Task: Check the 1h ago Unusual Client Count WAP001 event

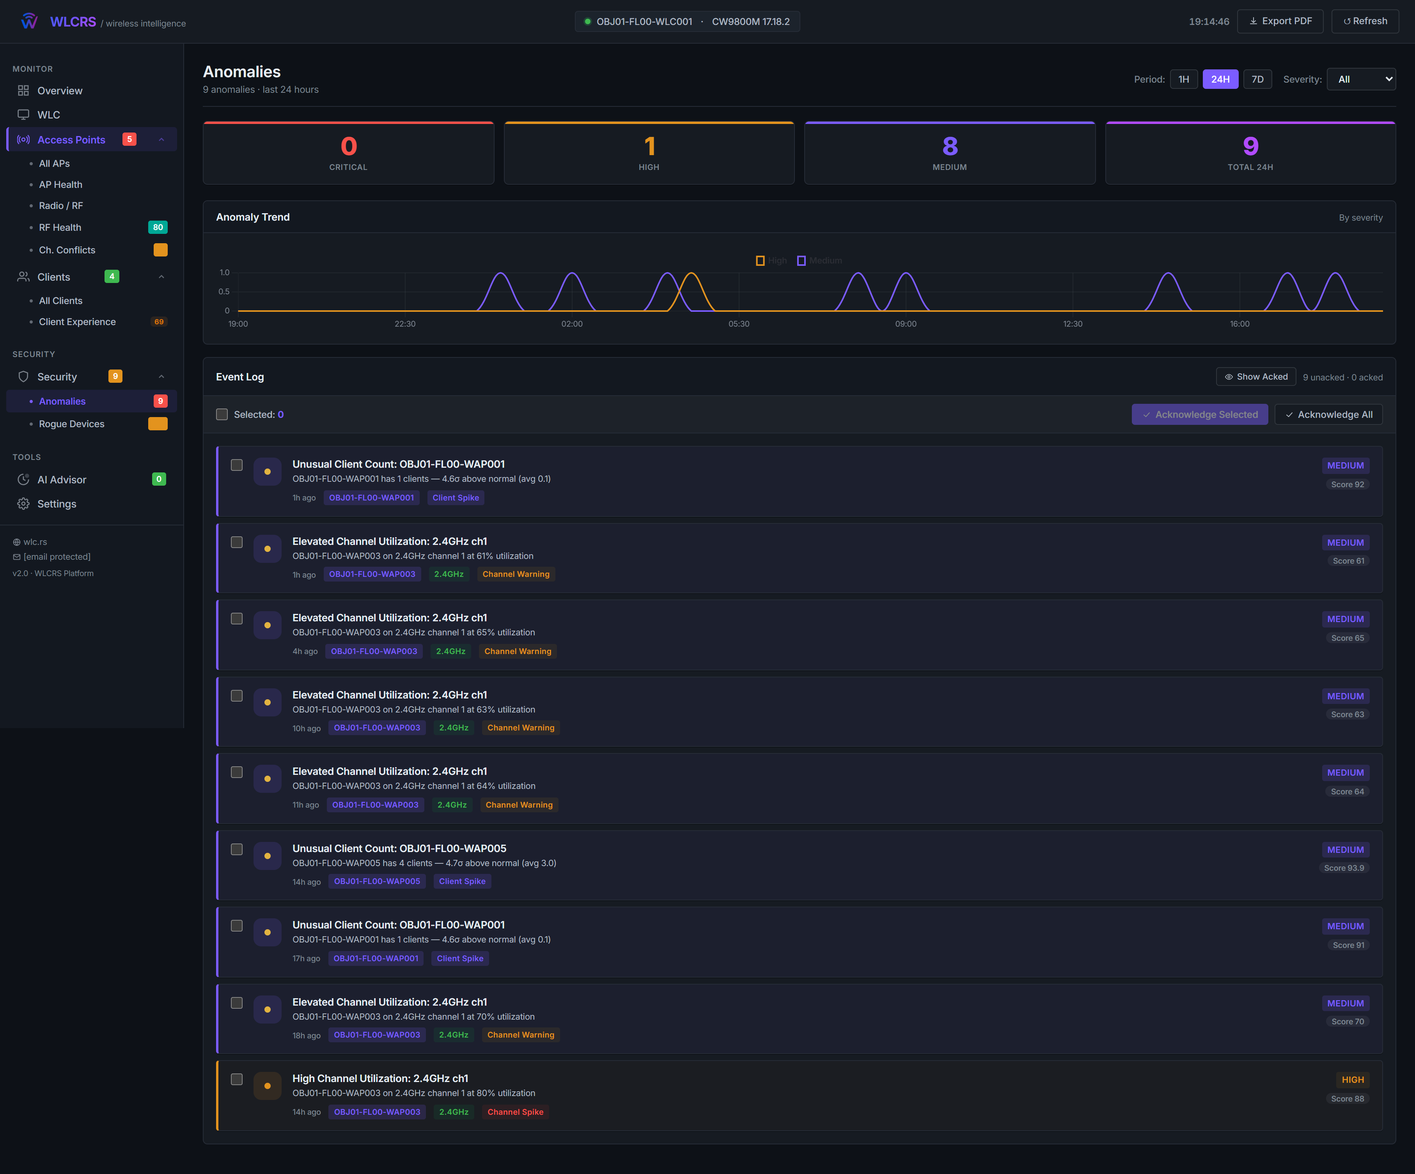Action: 236,465
